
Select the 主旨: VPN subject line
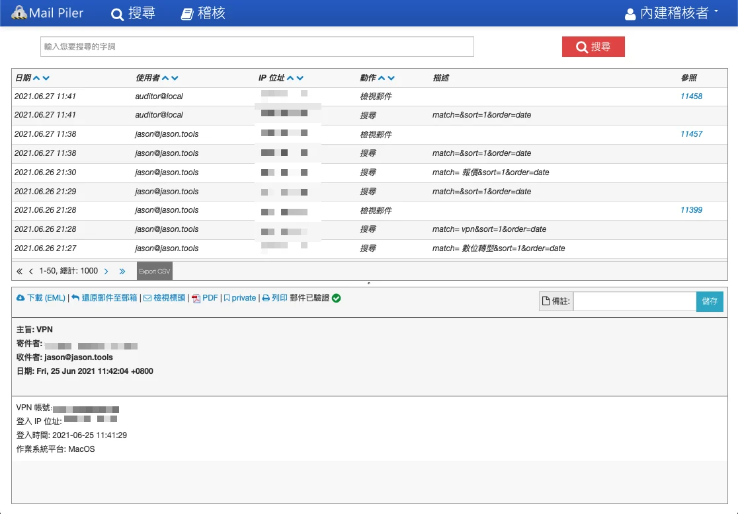point(34,330)
